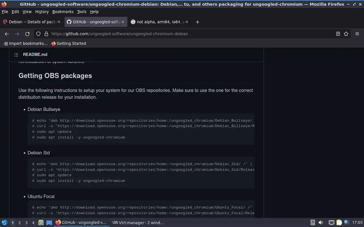Click the Import bookmarks toolbar item

click(x=26, y=43)
